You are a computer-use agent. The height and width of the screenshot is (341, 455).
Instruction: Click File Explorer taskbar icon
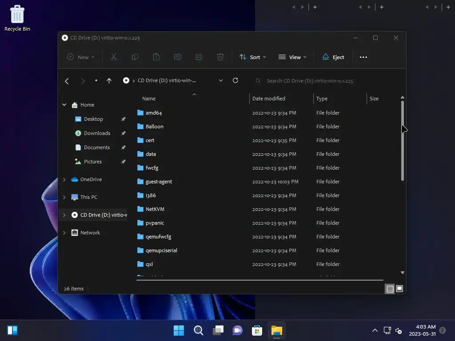276,330
